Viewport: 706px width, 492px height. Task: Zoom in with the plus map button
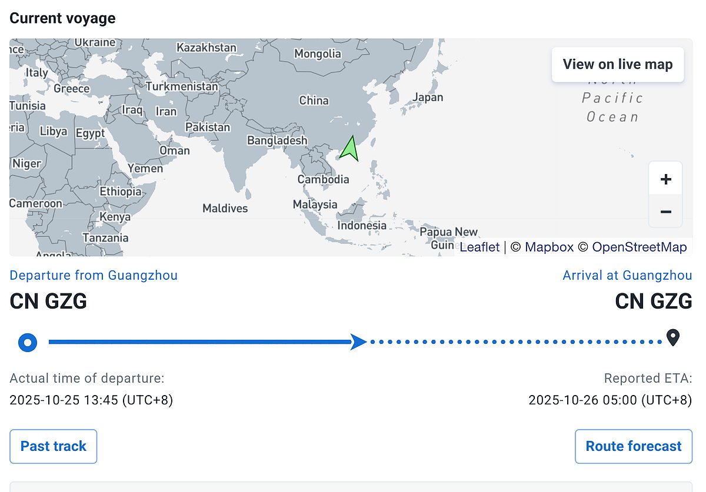click(x=665, y=179)
